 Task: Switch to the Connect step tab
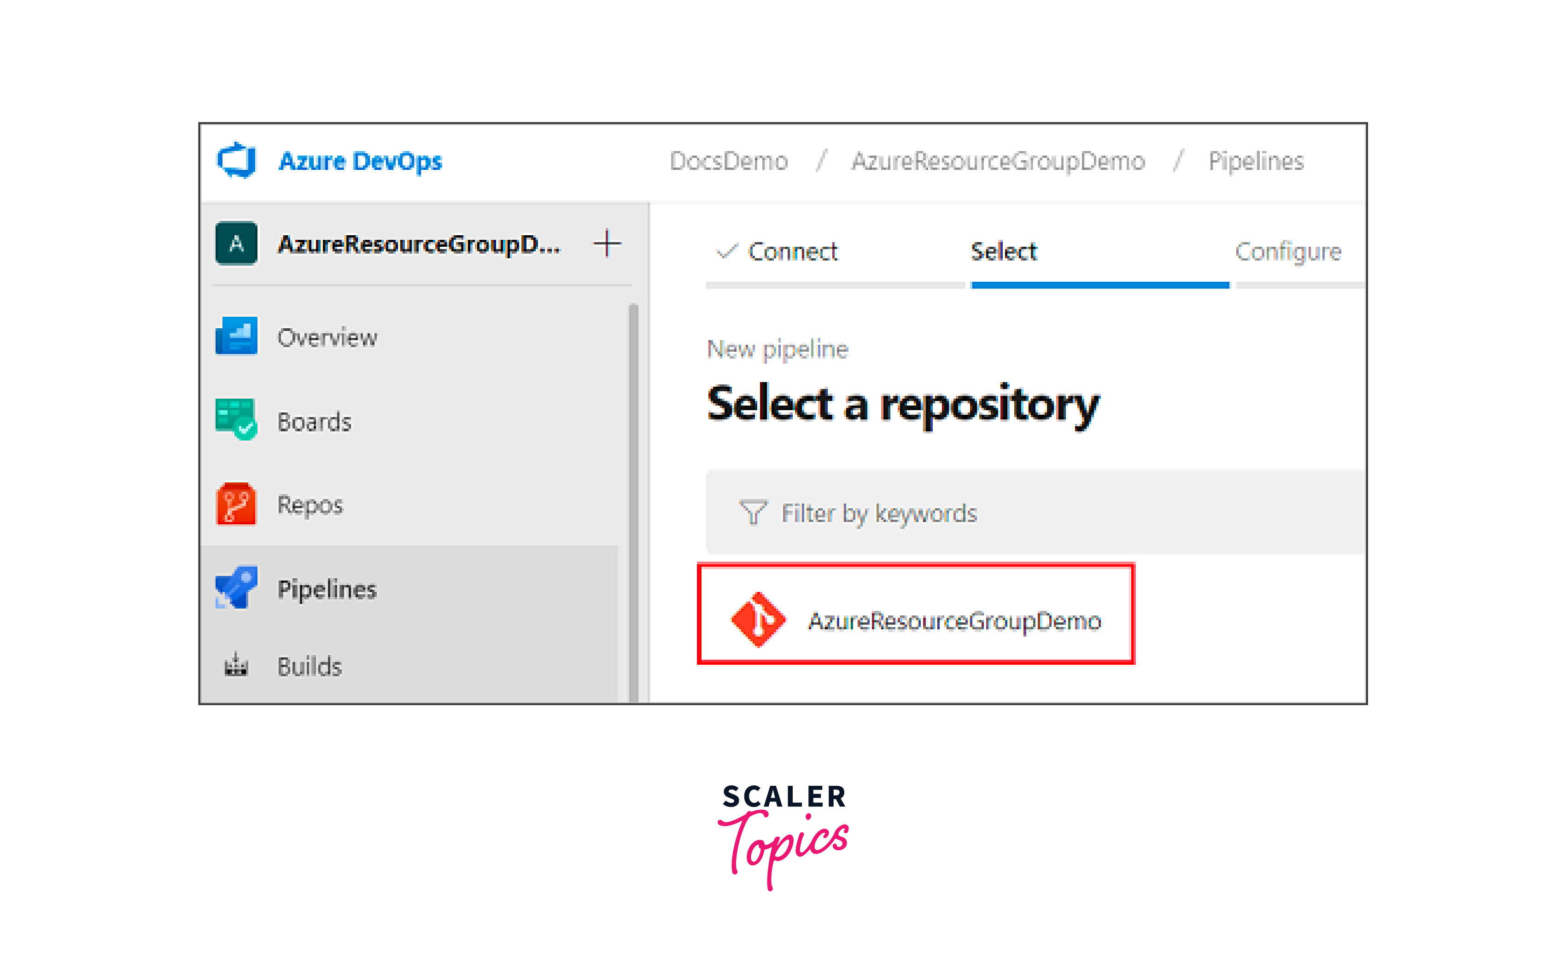point(792,251)
